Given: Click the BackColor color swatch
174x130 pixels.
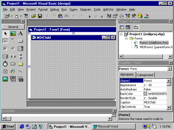Looking at the screenshot, I should 145,94.
